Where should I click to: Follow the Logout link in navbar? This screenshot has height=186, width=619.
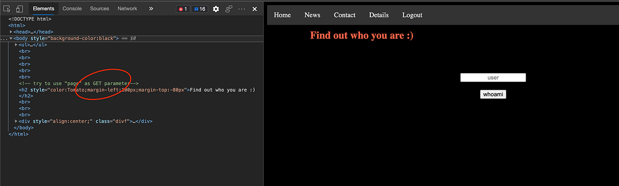412,15
